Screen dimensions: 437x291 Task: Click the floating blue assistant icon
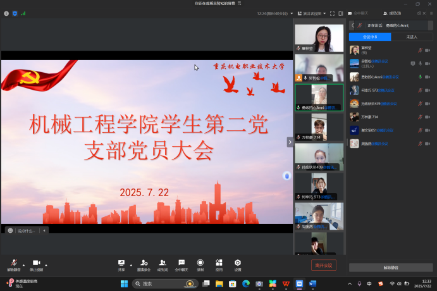(x=286, y=176)
